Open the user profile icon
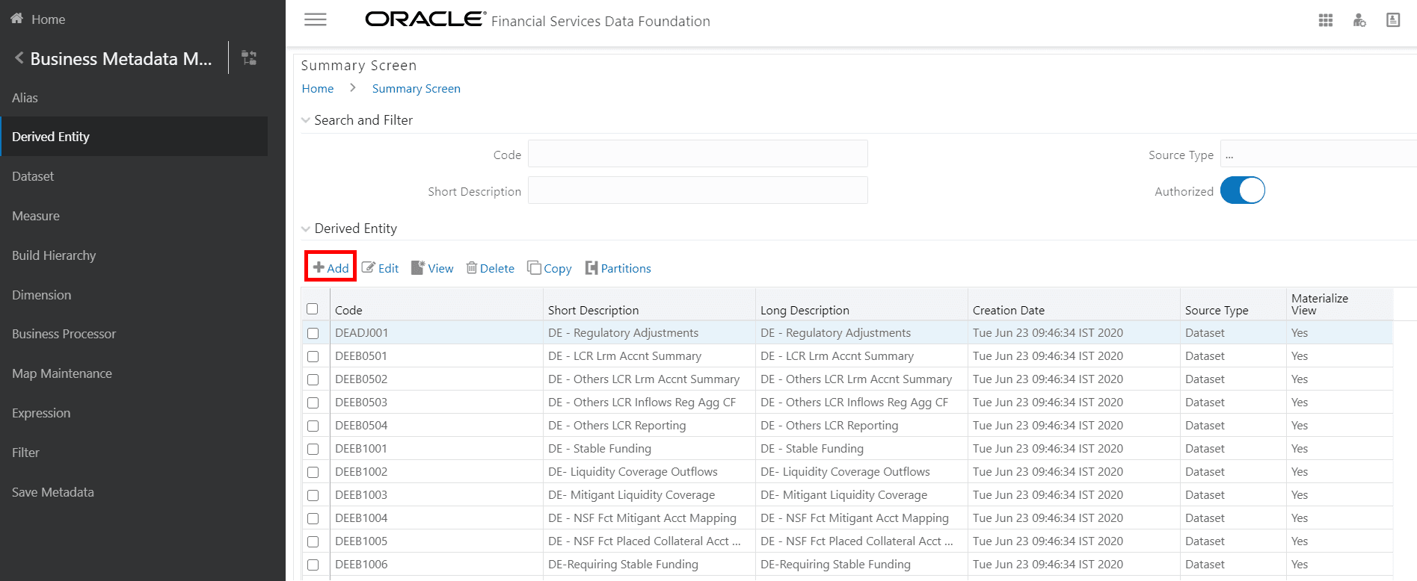The width and height of the screenshot is (1417, 581). (x=1393, y=20)
